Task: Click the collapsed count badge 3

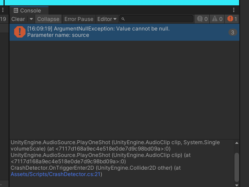Action: pyautogui.click(x=232, y=33)
